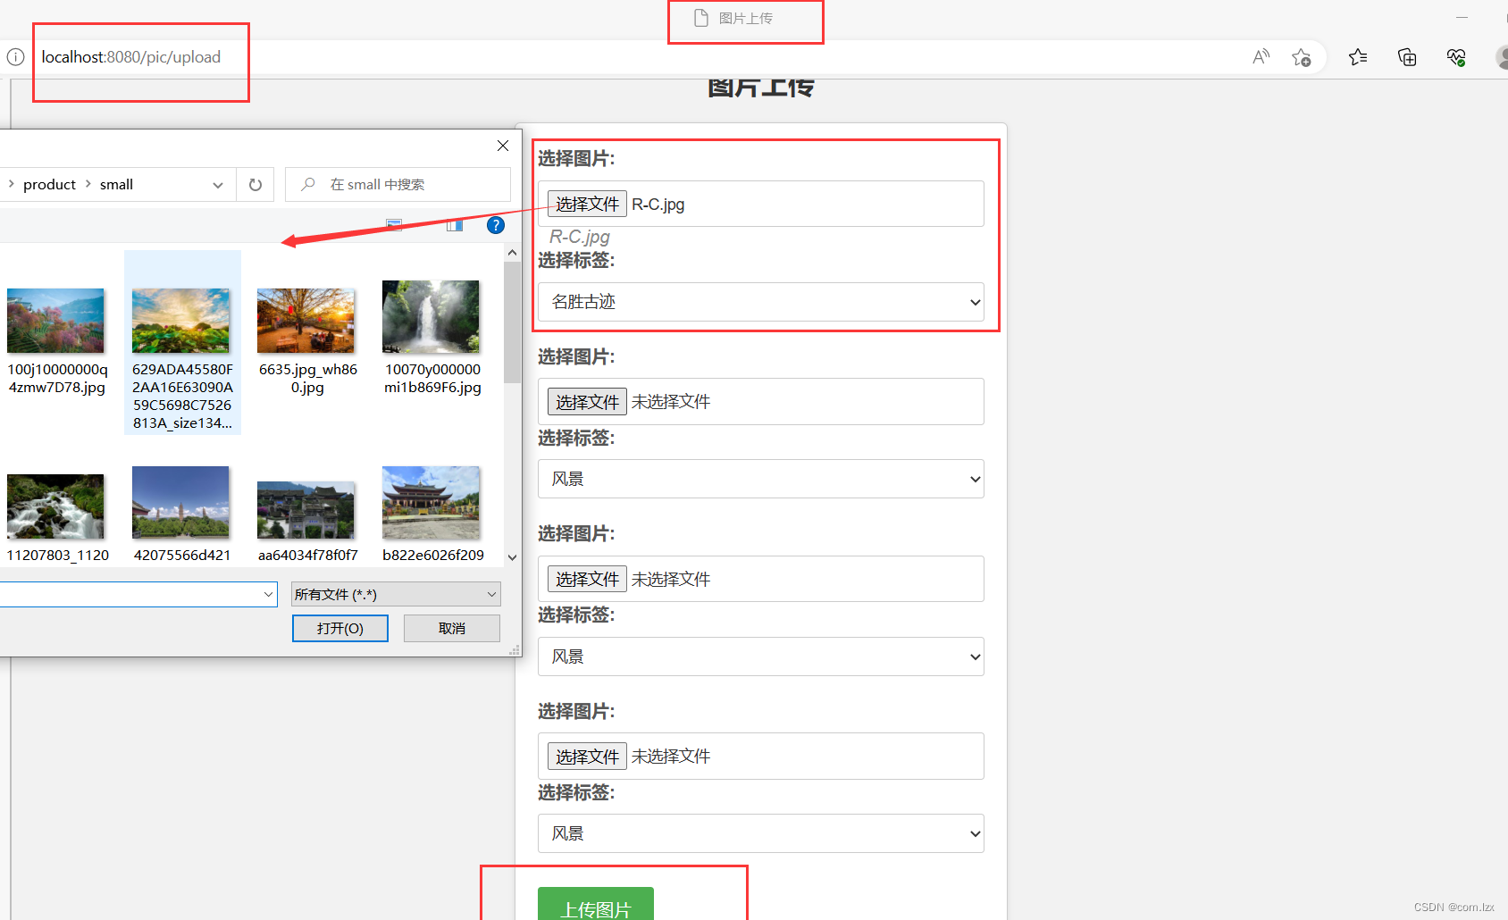Choose the 10070y0000000mi1b869F6.jpg waterfall thumbnail
This screenshot has width=1508, height=920.
pos(431,316)
